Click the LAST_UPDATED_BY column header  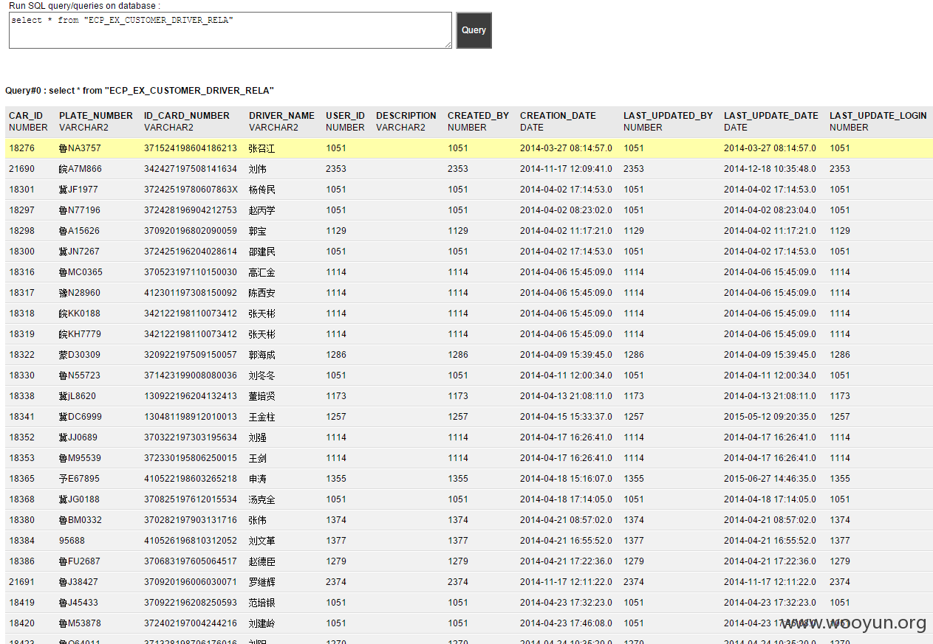[668, 116]
